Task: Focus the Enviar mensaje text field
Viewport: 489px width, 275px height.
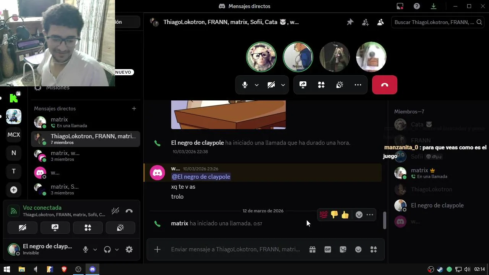Action: tap(235, 249)
